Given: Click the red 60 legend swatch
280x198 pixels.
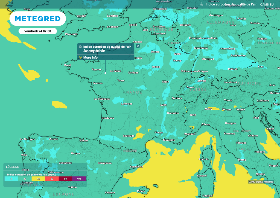Looking at the screenshot, I should pos(52,179).
